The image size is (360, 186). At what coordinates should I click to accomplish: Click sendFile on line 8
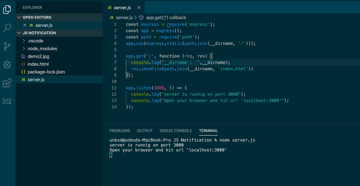pyautogui.click(x=151, y=69)
